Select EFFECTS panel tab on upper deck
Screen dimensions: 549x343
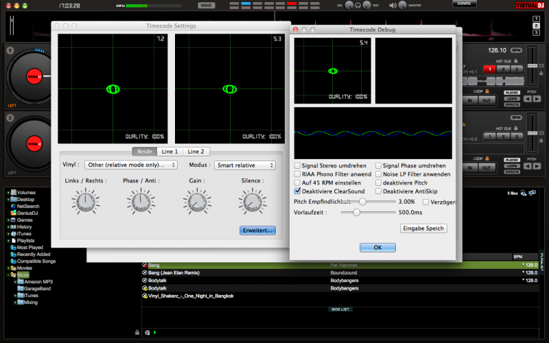click(511, 105)
